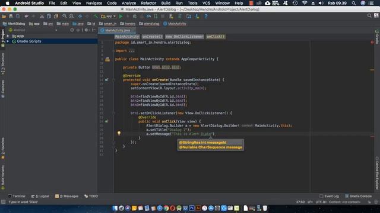Run the app with green play button
This screenshot has height=213, width=380.
tap(121, 16)
